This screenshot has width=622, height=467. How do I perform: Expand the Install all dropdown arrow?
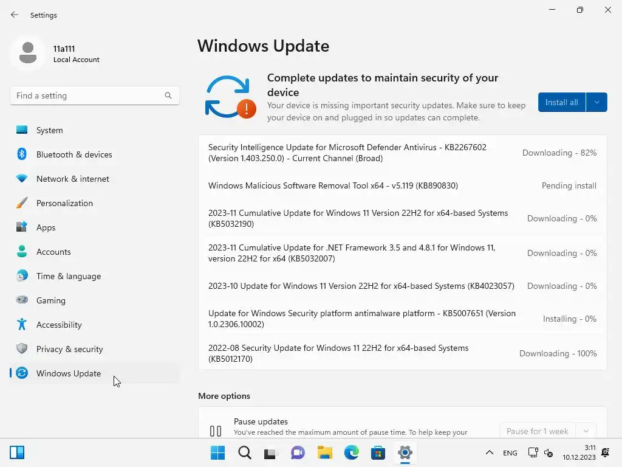pos(596,102)
